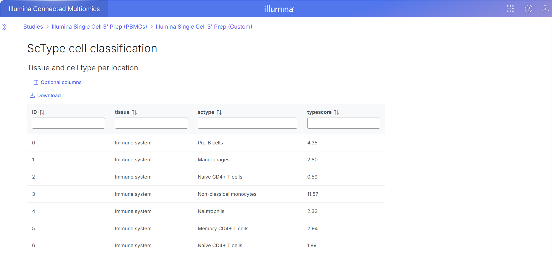Sort table by sctype column arrows
Screen dimensions: 552x255
click(219, 112)
